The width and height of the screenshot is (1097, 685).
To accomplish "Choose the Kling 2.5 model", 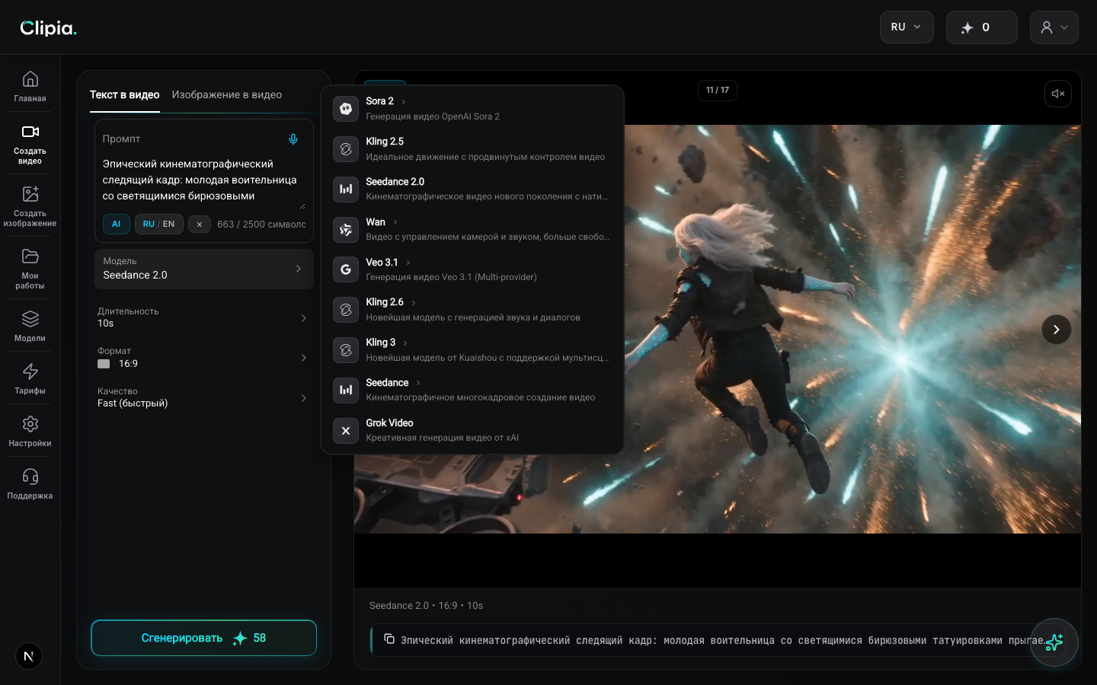I will click(472, 148).
